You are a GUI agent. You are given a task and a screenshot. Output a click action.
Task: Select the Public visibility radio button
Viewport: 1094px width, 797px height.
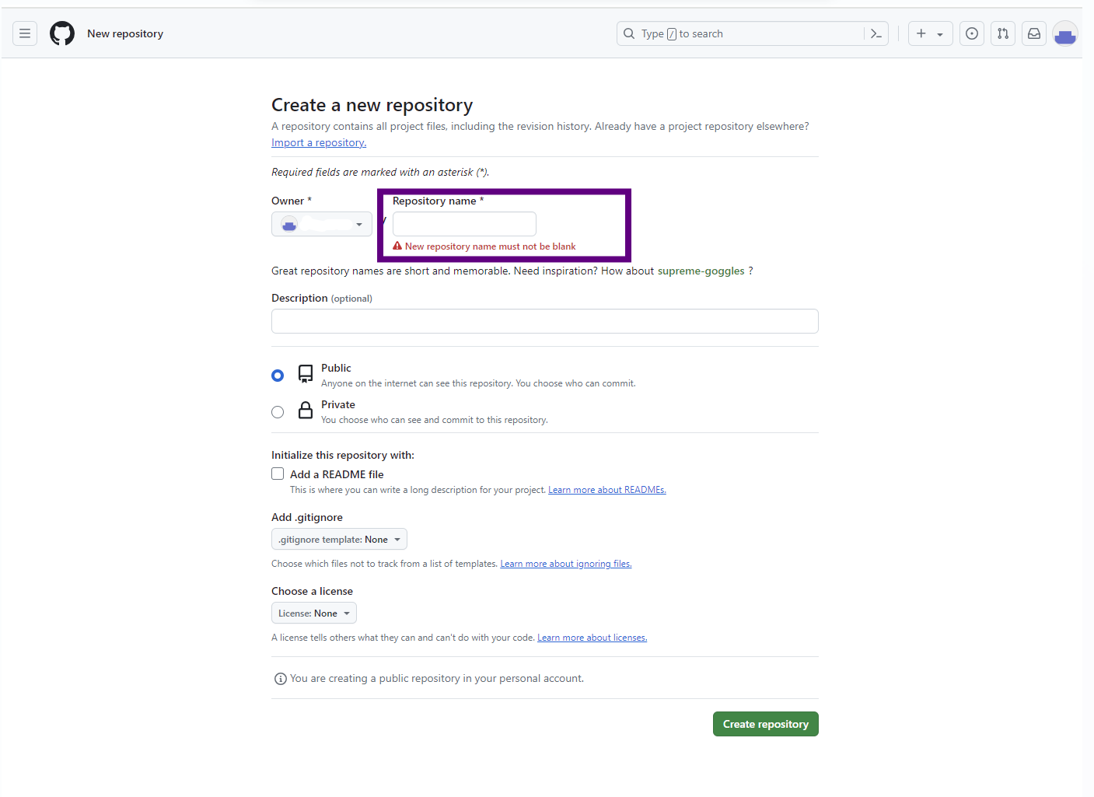pyautogui.click(x=278, y=376)
